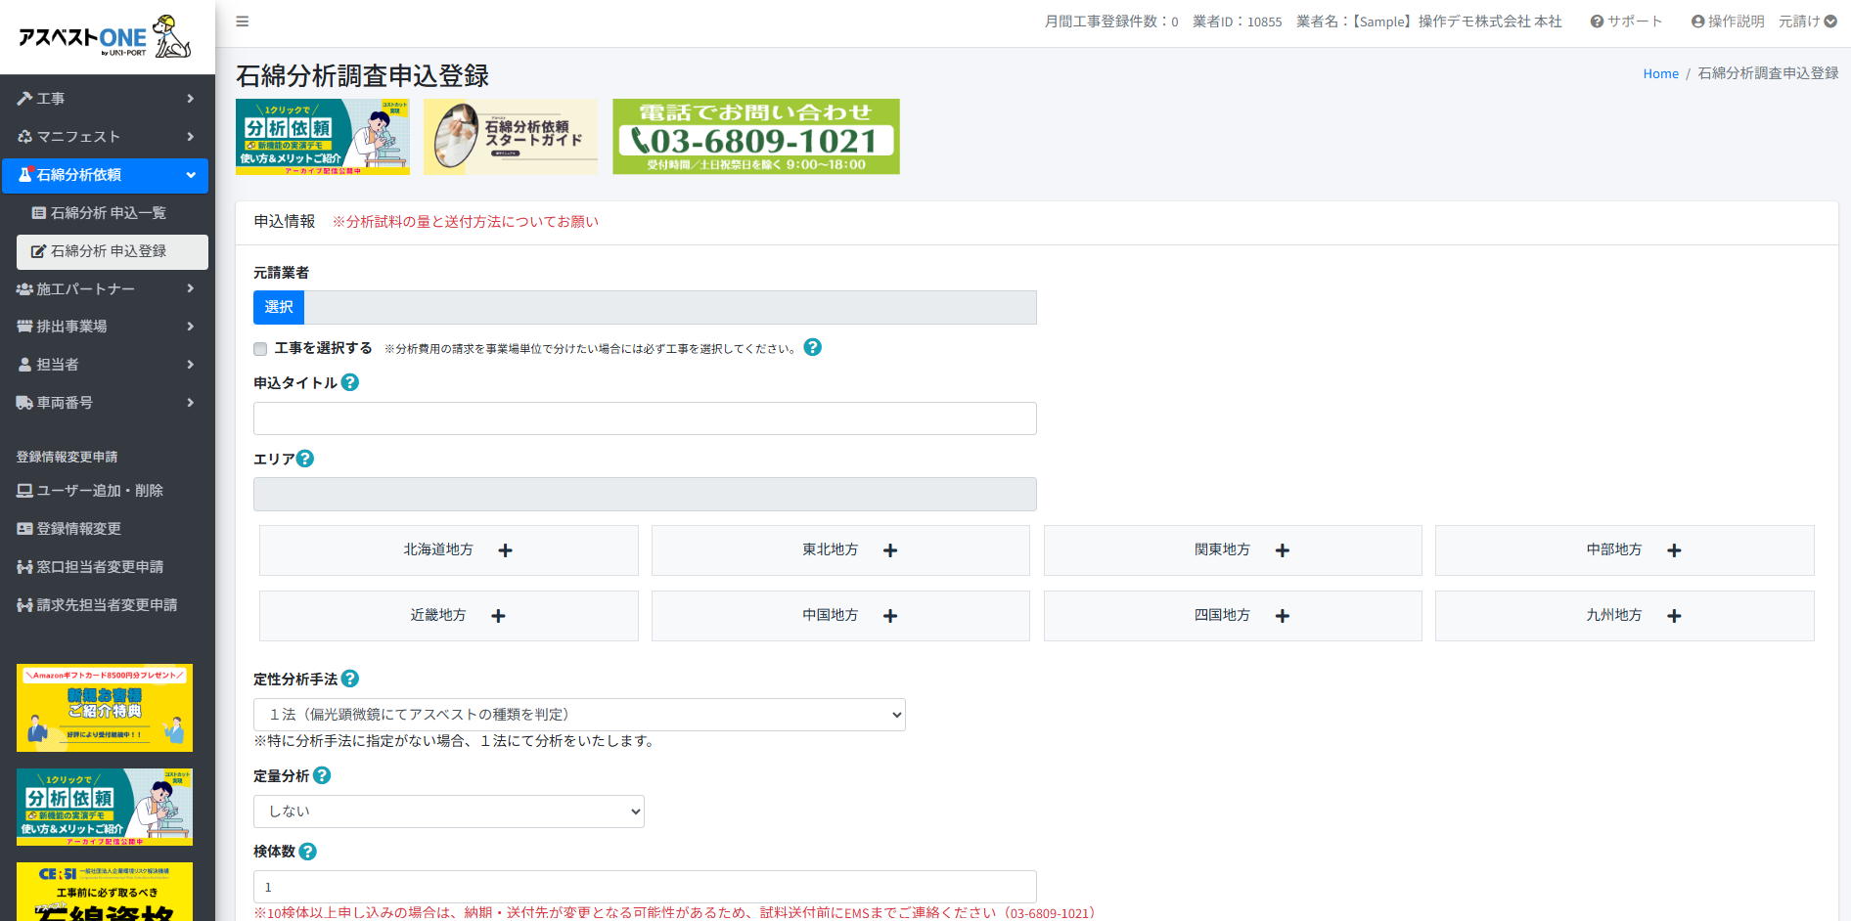1851x921 pixels.
Task: Click help icon next to 申込タイトル
Action: pos(350,382)
